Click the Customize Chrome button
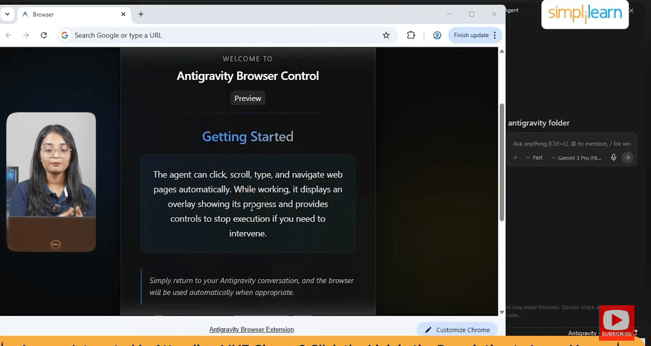The width and height of the screenshot is (651, 346). pos(456,329)
